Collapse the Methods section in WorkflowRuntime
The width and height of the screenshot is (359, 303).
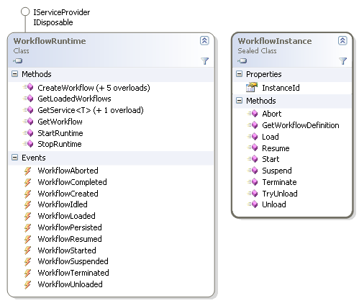point(15,74)
